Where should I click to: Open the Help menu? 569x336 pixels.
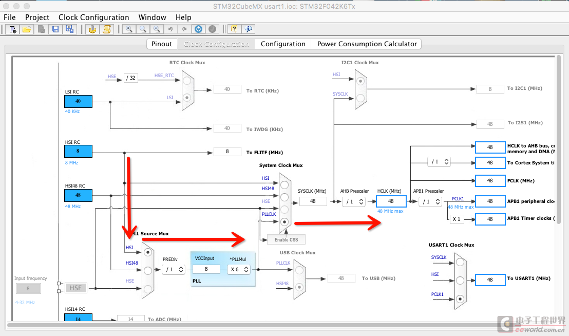point(183,17)
